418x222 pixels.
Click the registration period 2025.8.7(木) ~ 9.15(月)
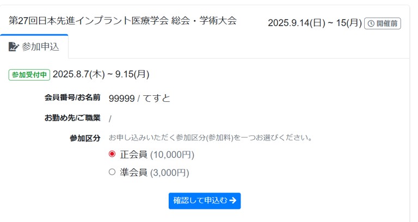pos(101,75)
